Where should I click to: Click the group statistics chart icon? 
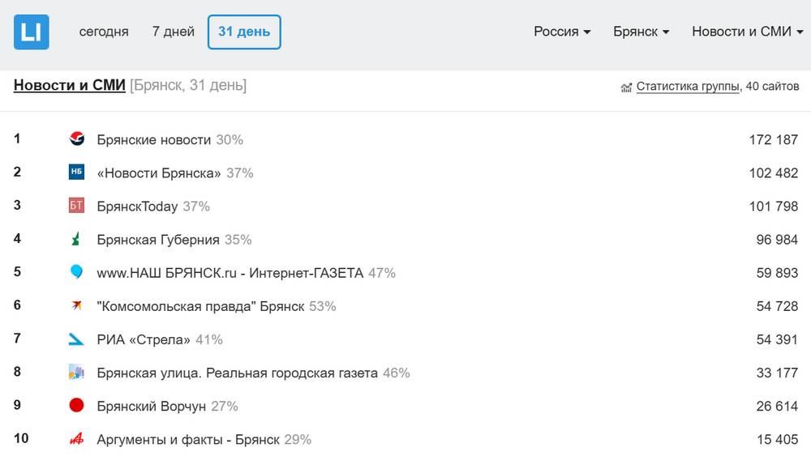(x=626, y=87)
